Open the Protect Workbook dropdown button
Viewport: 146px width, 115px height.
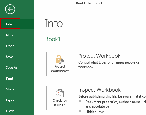(60, 64)
